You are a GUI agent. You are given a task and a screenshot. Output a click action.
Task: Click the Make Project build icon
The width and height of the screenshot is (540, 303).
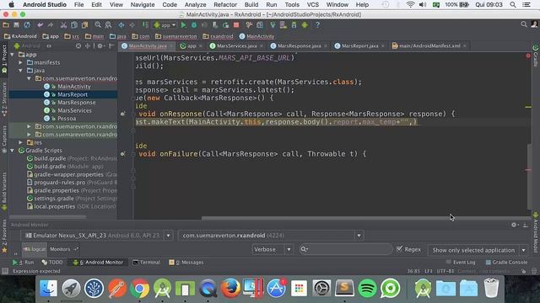(145, 25)
